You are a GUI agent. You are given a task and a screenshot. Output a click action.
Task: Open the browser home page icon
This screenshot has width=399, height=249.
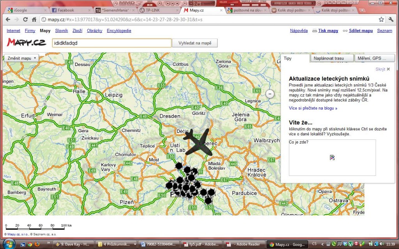pos(34,19)
